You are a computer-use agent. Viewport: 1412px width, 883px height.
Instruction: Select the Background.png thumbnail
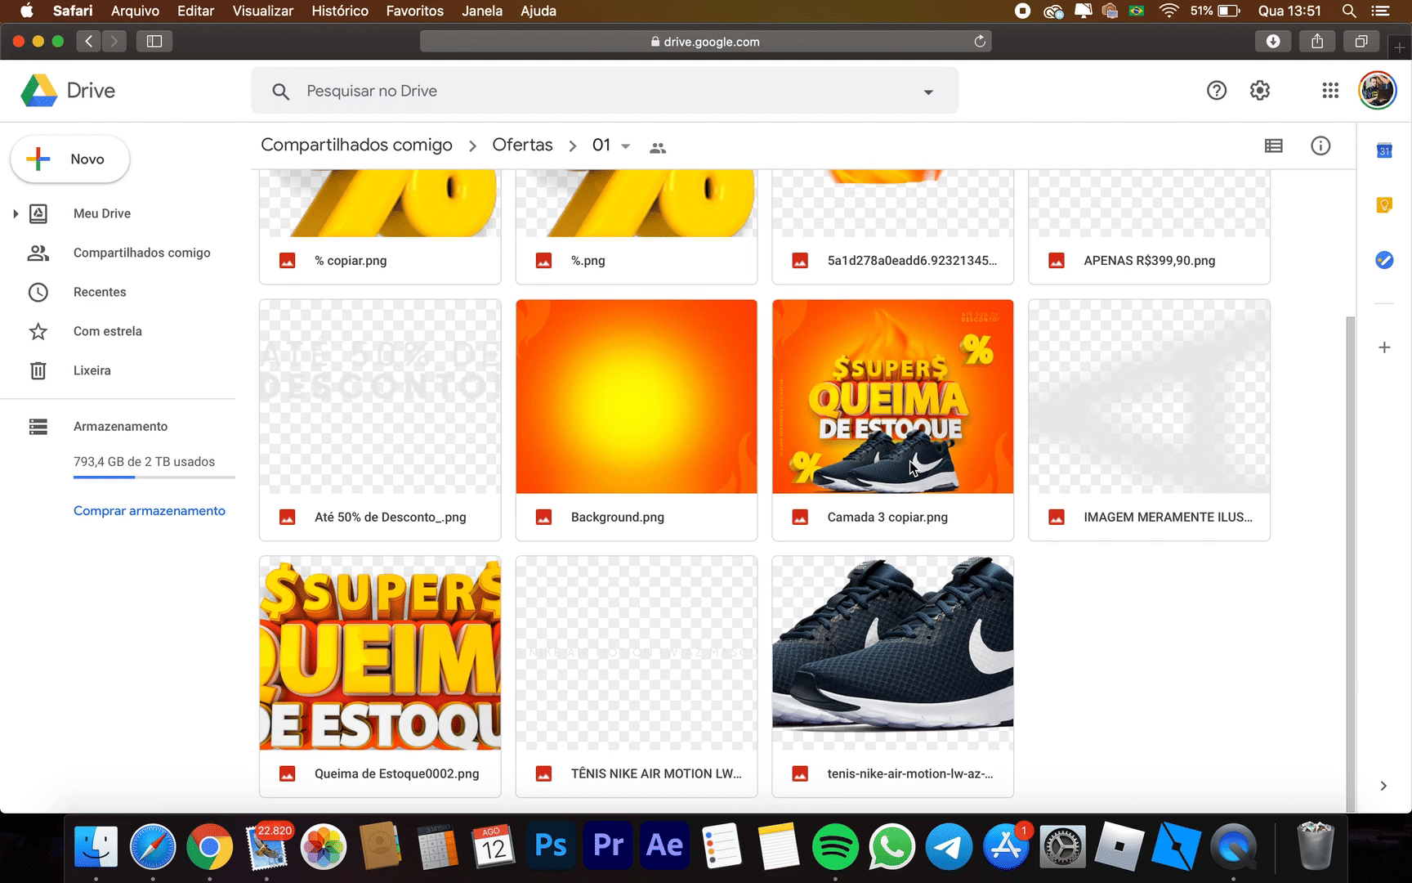pos(636,397)
